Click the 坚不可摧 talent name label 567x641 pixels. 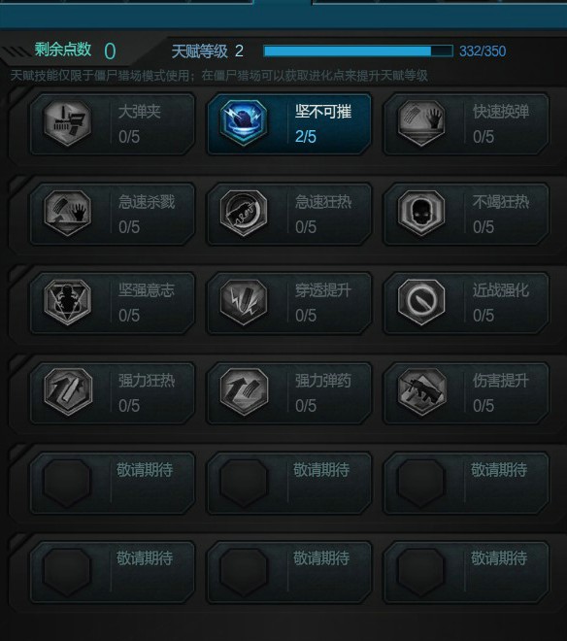[x=323, y=111]
